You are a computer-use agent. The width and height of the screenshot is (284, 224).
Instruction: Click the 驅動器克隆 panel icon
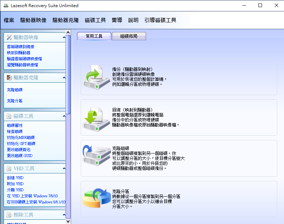click(9, 78)
